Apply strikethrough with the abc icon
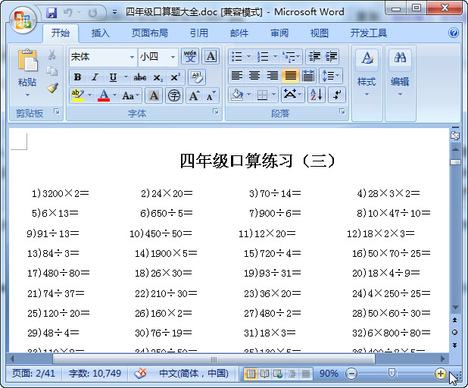This screenshot has width=468, height=388. (139, 77)
